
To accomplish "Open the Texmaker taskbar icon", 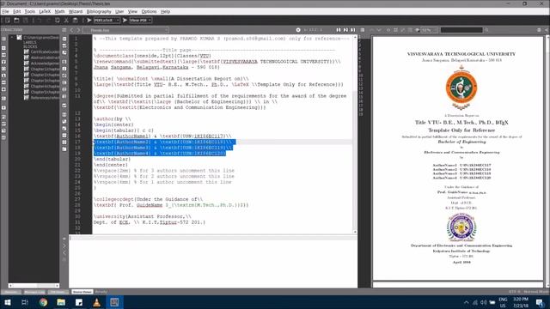I will pos(114,302).
